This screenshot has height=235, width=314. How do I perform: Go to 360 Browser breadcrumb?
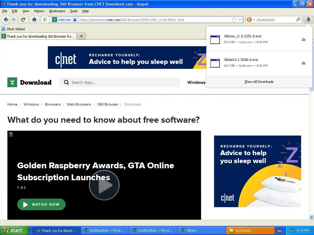pyautogui.click(x=108, y=104)
